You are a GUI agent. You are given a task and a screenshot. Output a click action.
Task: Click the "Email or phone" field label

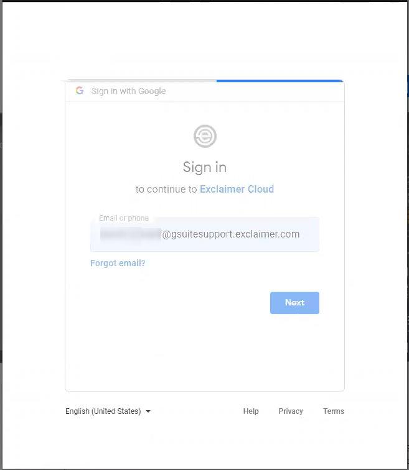[x=124, y=218]
